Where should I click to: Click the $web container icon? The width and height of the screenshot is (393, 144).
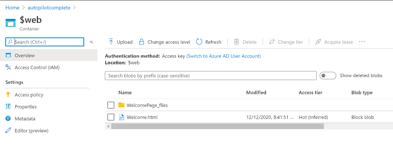coord(11,23)
